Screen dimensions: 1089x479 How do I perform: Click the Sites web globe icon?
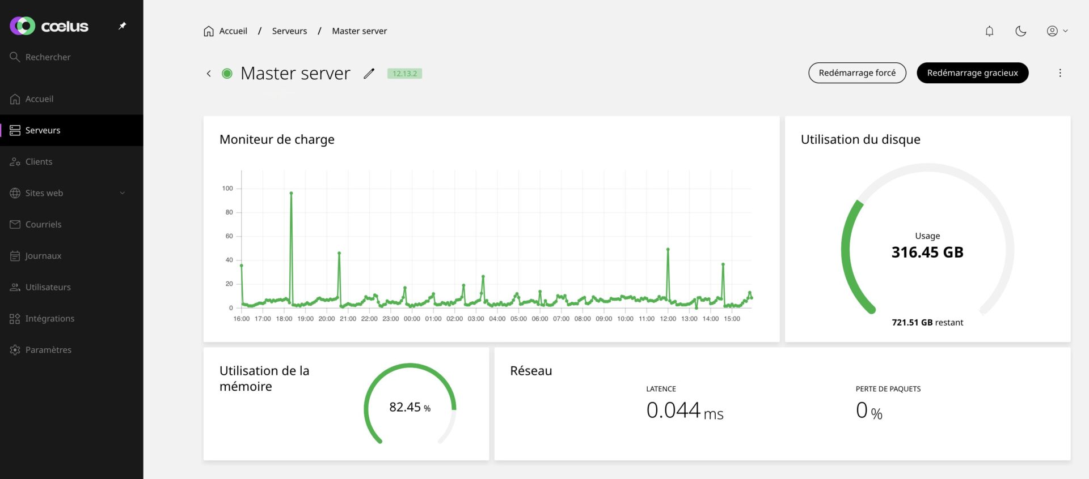pyautogui.click(x=15, y=193)
